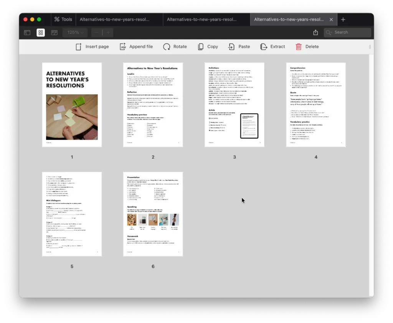This screenshot has height=323, width=393.
Task: Toggle the sidebar panel view
Action: [27, 33]
